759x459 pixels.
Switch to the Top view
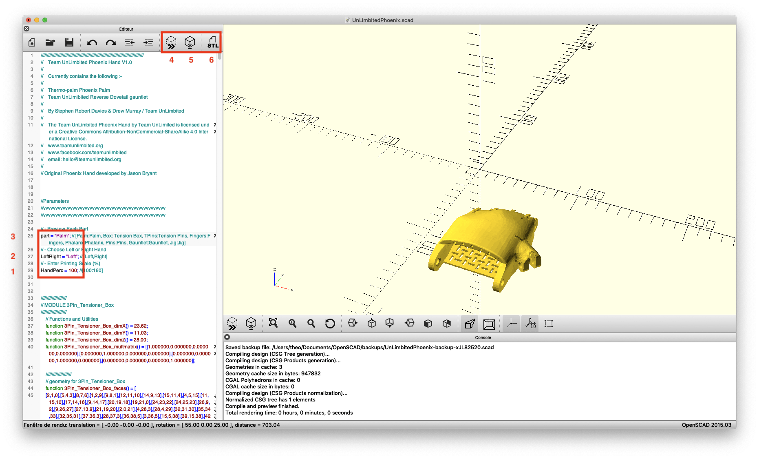tap(371, 324)
